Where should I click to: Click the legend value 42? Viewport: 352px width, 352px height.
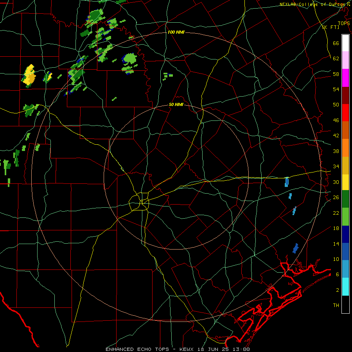[336, 136]
